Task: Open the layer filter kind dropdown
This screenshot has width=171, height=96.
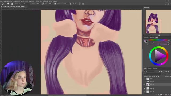Action: [x=149, y=71]
